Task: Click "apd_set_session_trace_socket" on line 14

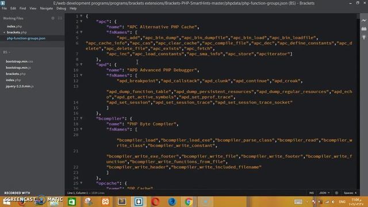Action: coord(254,102)
